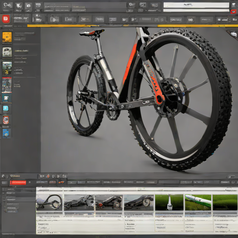
Task: Select the yellow thumbnail icon in left sidebar
Action: 7,37
